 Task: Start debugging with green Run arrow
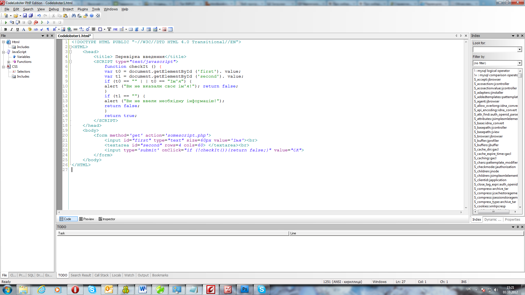(6, 22)
